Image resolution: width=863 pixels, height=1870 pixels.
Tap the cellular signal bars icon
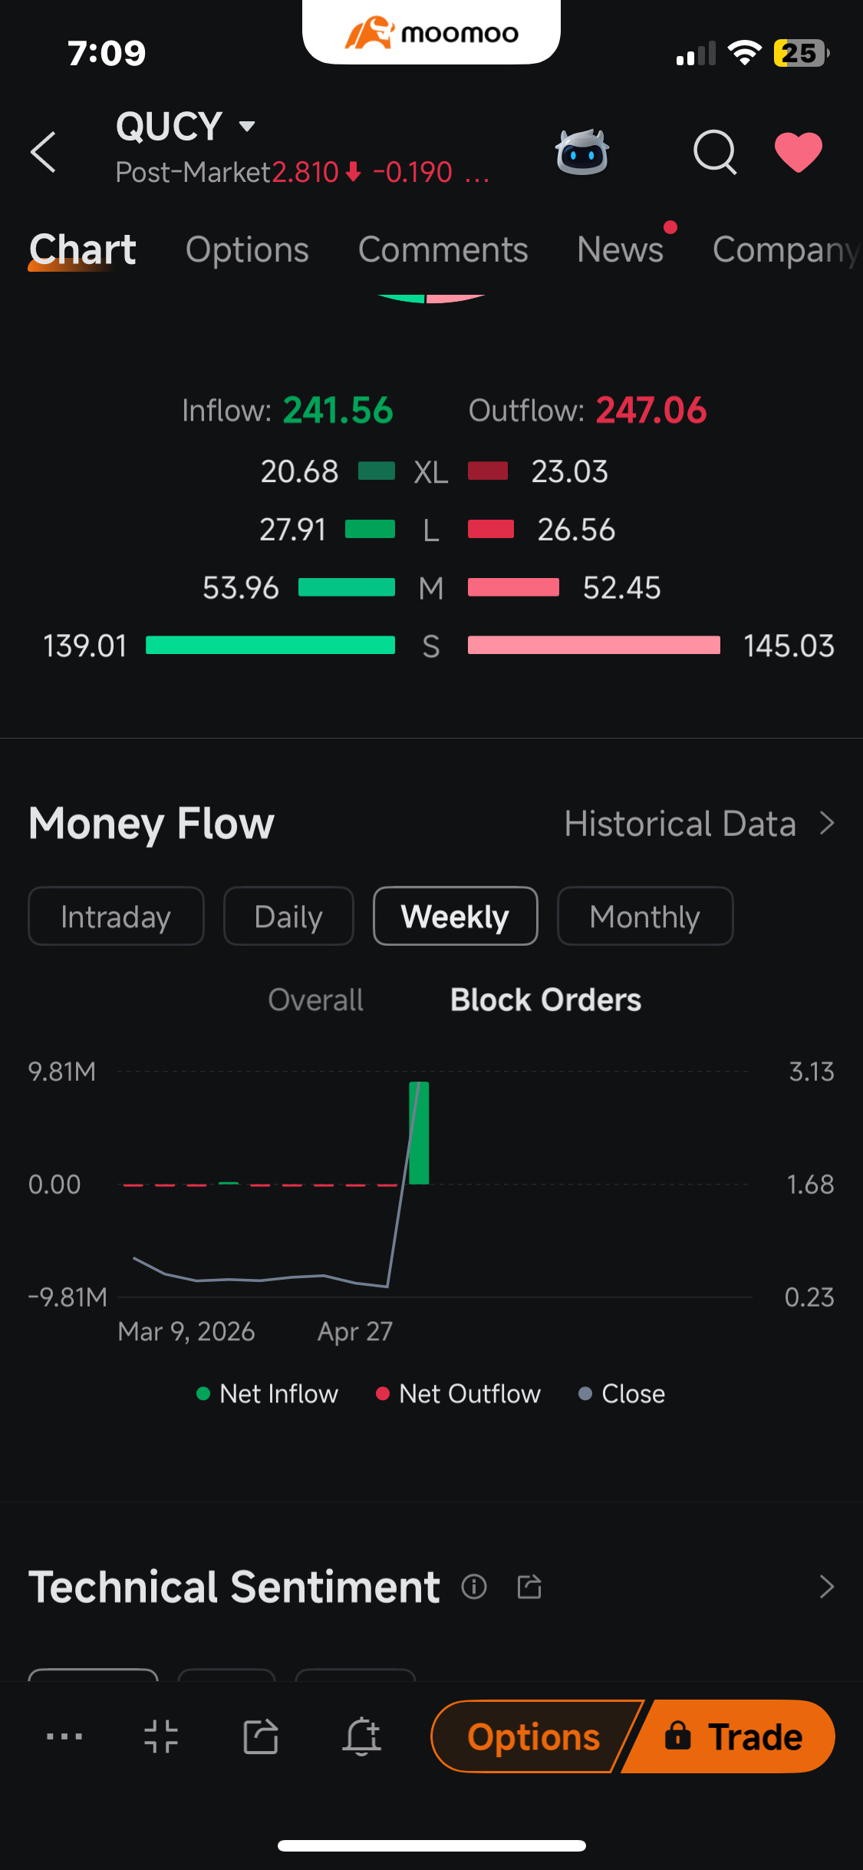tap(696, 54)
